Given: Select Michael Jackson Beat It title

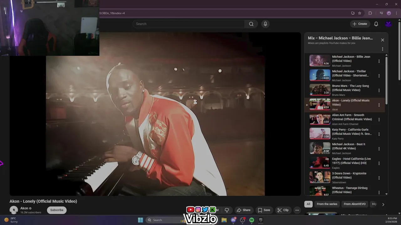Looking at the screenshot, I should 349,146.
